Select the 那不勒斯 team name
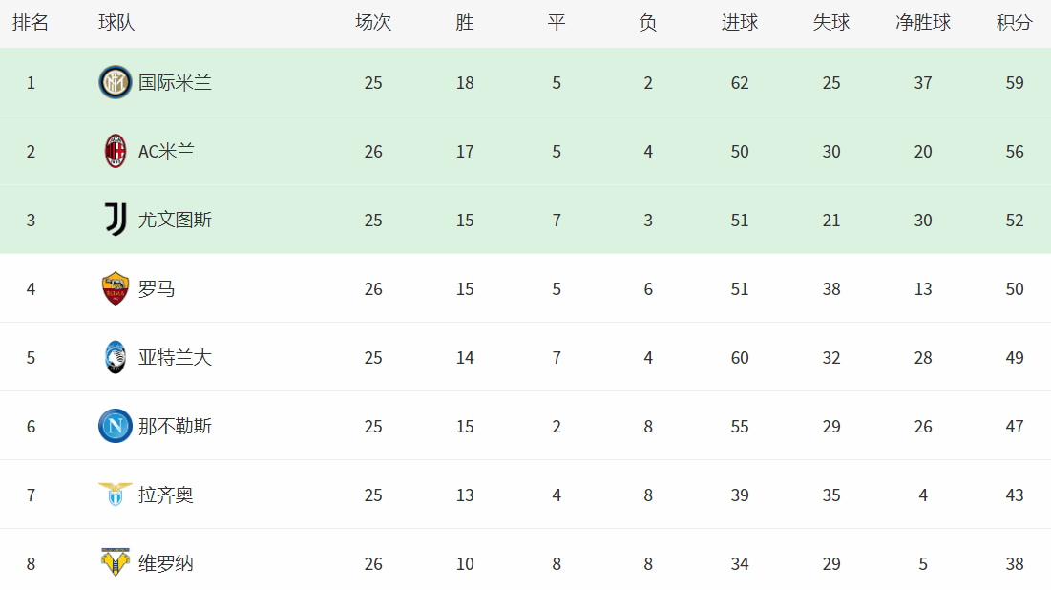 [175, 427]
